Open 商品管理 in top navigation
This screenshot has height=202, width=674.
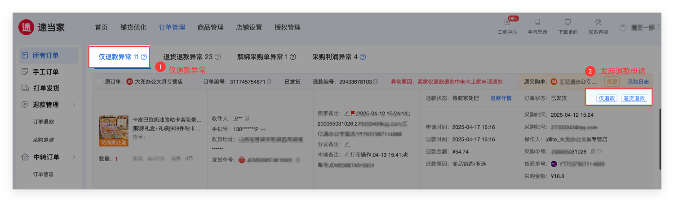(x=210, y=27)
